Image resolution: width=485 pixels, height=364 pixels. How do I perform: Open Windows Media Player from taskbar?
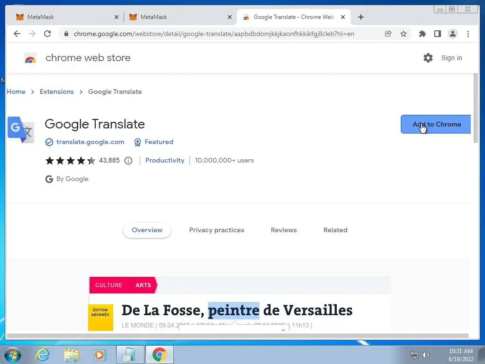(x=100, y=355)
